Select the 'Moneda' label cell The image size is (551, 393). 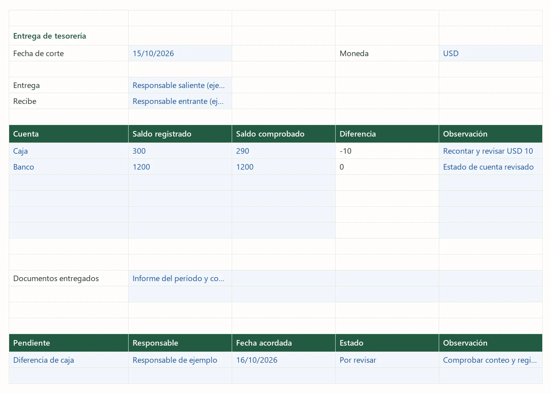click(387, 53)
